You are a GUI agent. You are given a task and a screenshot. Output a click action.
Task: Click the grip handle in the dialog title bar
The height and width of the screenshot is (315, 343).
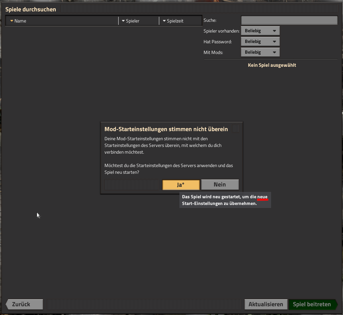(236, 128)
